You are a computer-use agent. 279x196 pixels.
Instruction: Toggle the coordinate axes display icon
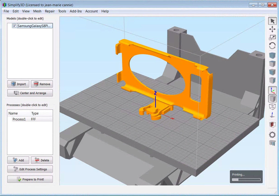[x=272, y=90]
